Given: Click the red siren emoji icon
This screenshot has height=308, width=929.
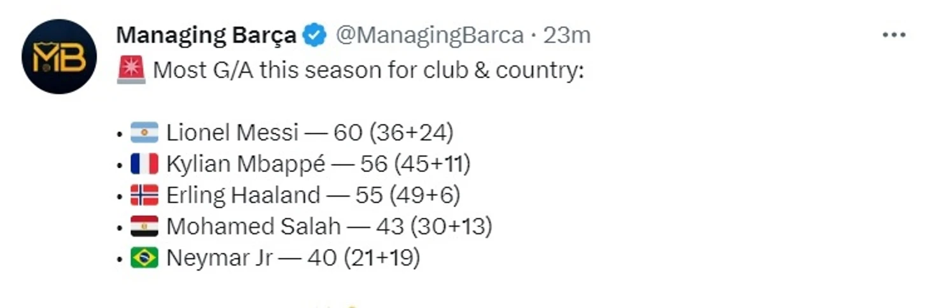Looking at the screenshot, I should coord(132,70).
